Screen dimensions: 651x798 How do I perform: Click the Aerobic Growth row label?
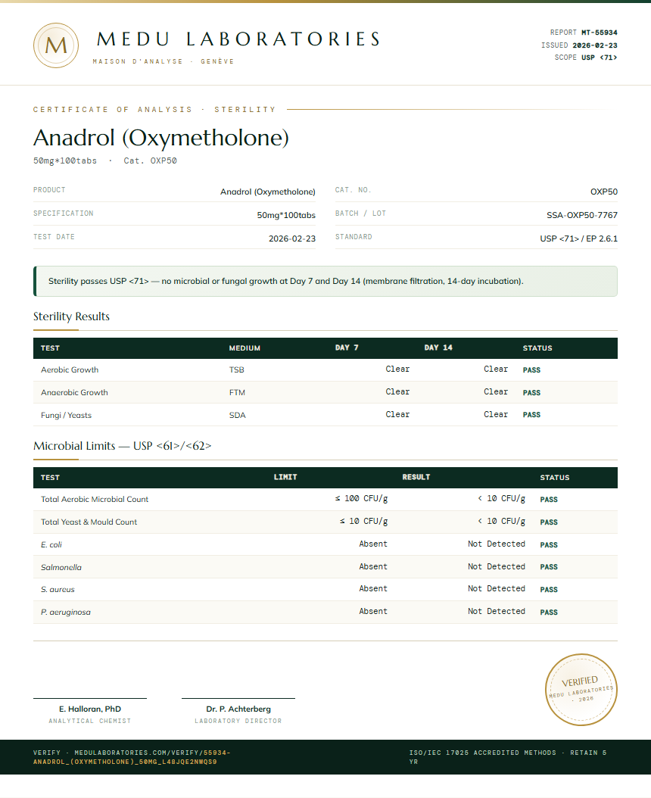(70, 370)
